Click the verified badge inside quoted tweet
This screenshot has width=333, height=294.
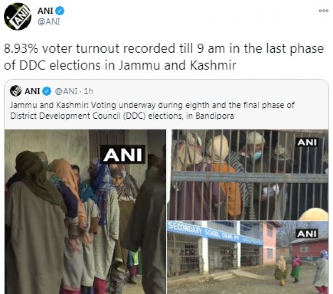click(47, 91)
